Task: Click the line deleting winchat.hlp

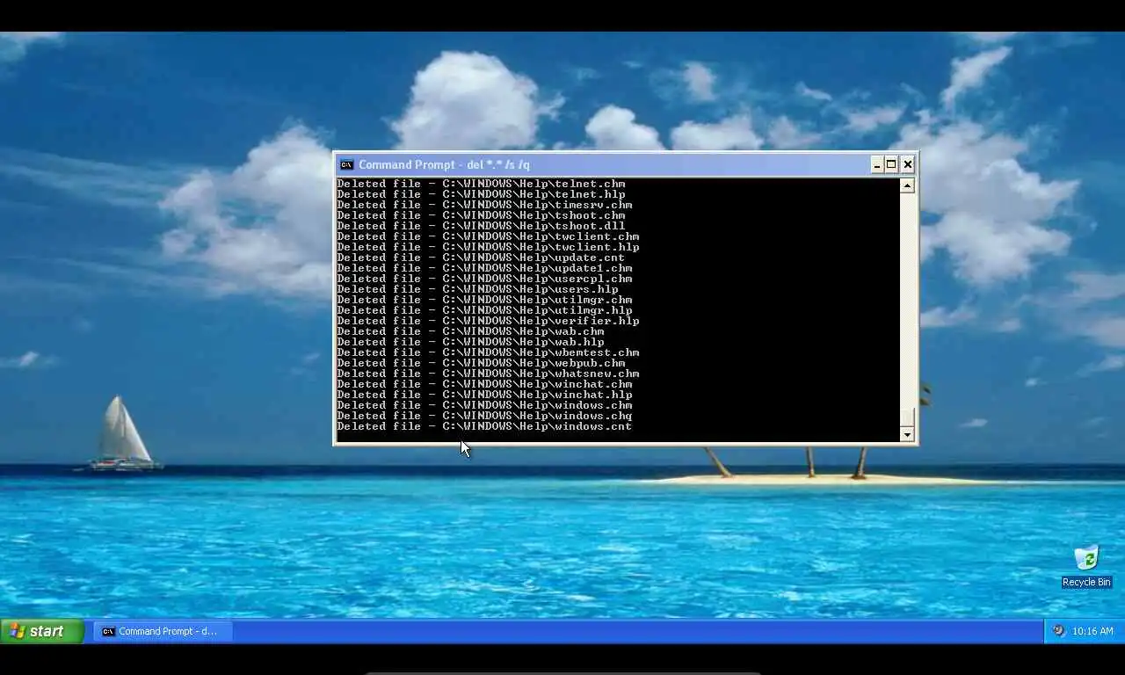Action: click(484, 395)
